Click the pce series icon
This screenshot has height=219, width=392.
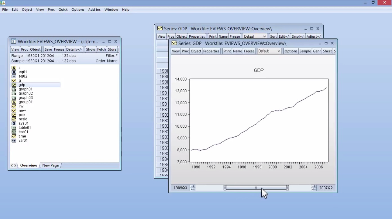(14, 115)
